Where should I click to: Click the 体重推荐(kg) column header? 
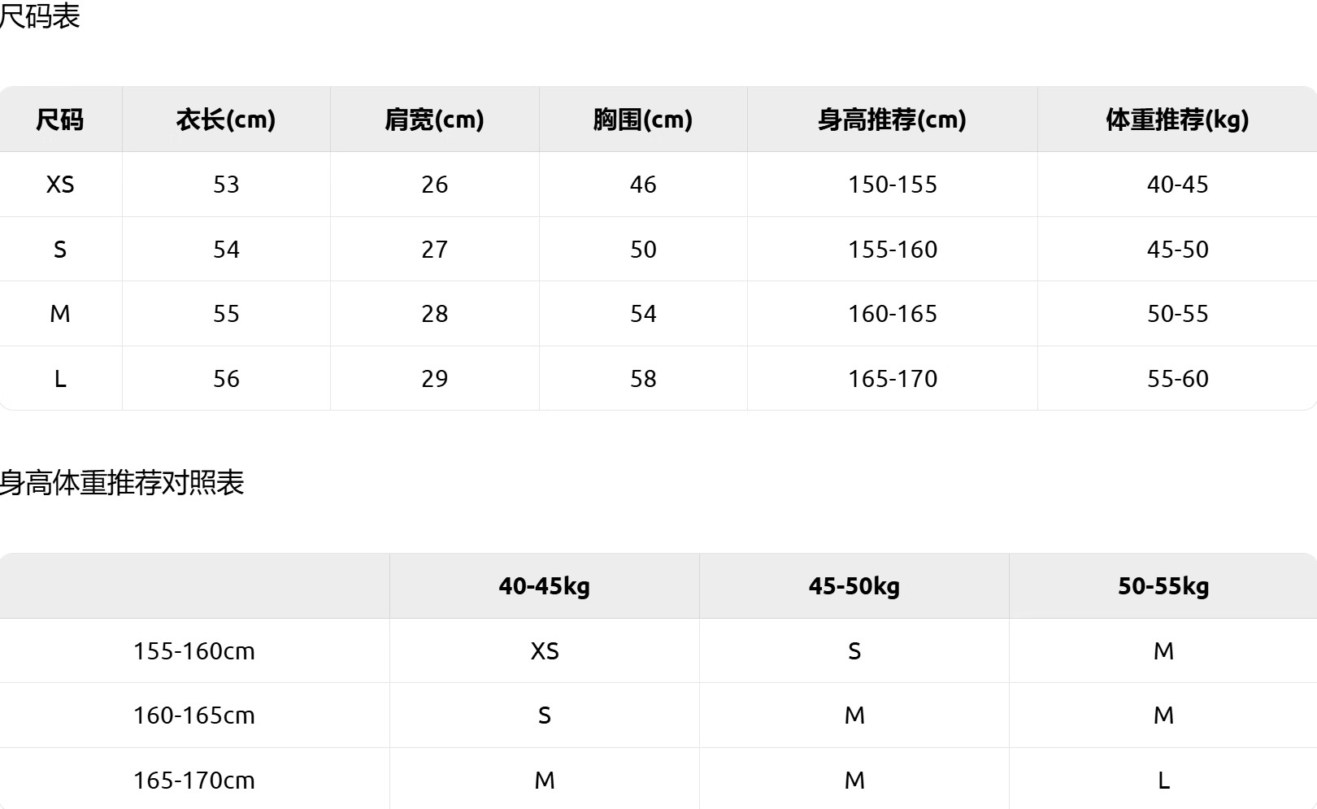click(1177, 120)
